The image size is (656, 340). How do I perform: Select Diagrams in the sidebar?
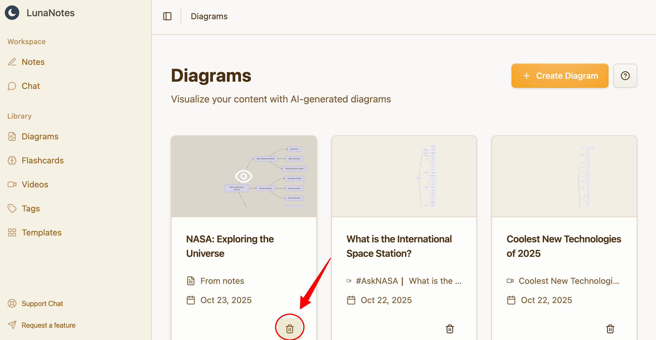click(x=40, y=136)
